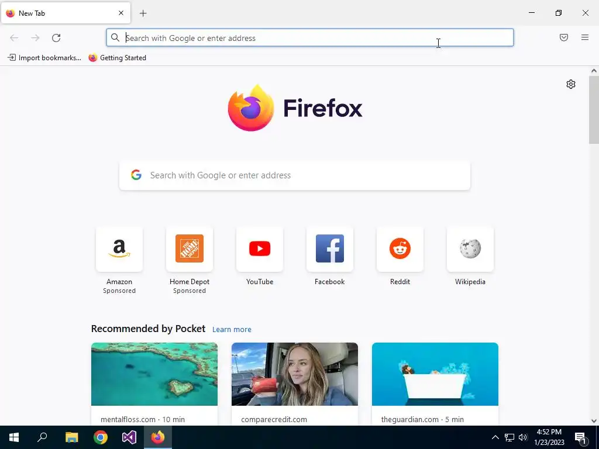Viewport: 599px width, 449px height.
Task: Launch Google Chrome from taskbar
Action: pyautogui.click(x=101, y=437)
